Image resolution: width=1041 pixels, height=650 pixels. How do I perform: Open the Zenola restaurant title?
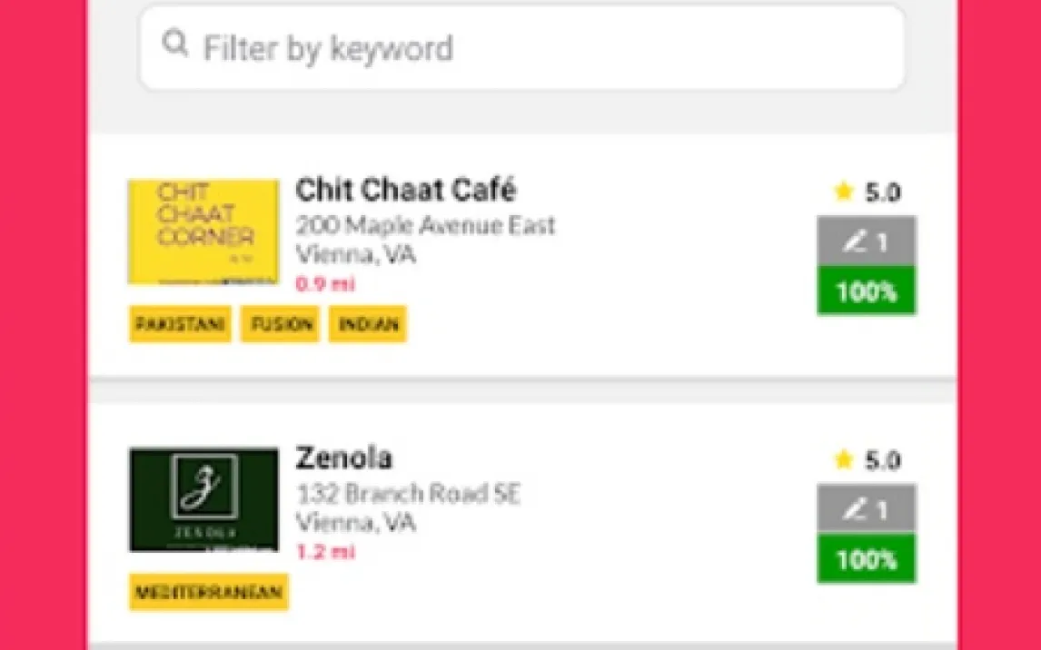[344, 458]
